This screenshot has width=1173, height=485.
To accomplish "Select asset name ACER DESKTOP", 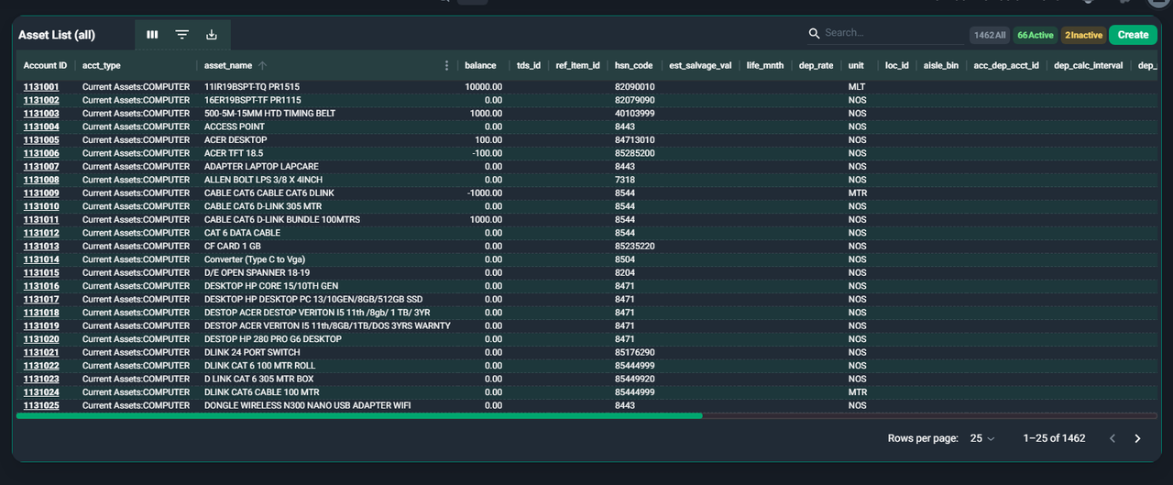I will tap(236, 139).
